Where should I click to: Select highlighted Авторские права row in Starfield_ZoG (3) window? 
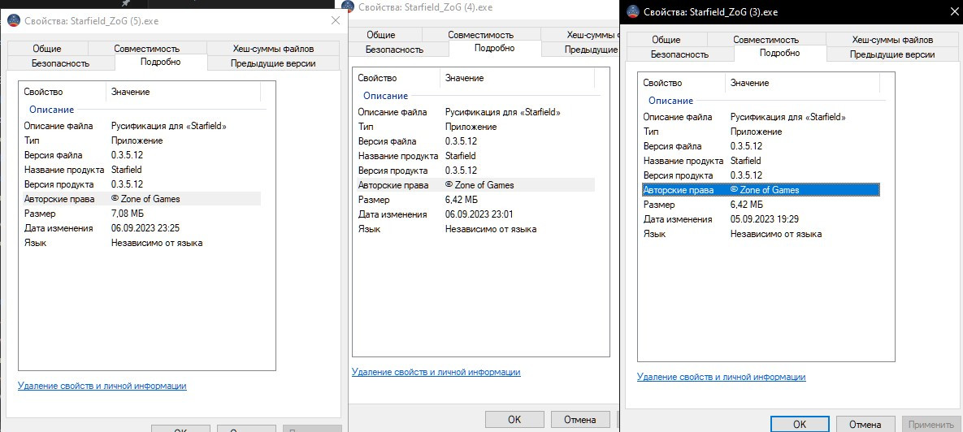760,190
